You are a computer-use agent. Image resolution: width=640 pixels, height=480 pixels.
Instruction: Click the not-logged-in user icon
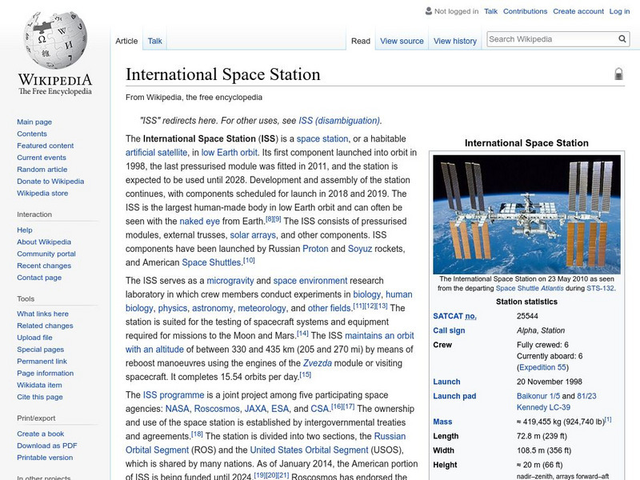[x=428, y=12]
